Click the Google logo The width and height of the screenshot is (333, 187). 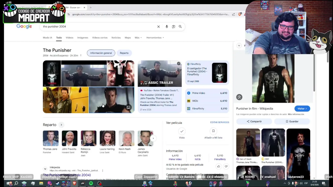[24, 26]
